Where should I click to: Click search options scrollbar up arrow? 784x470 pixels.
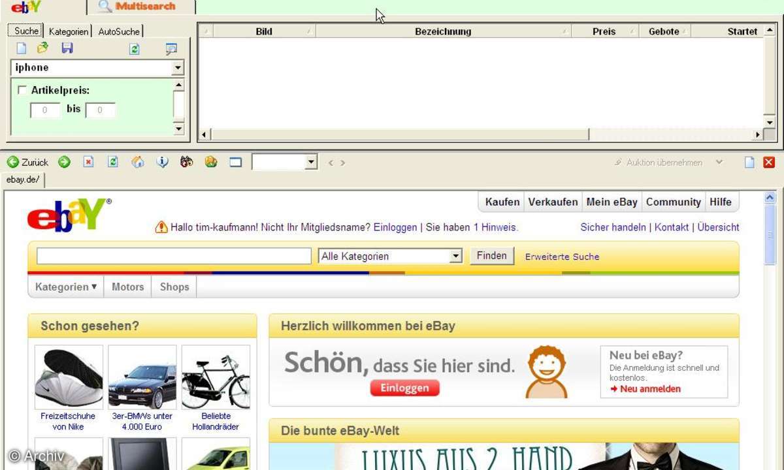click(x=179, y=85)
